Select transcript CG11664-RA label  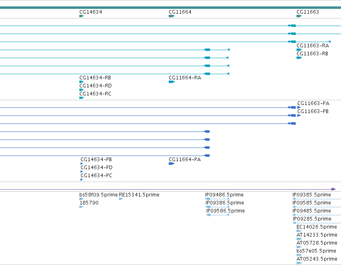tap(185, 78)
